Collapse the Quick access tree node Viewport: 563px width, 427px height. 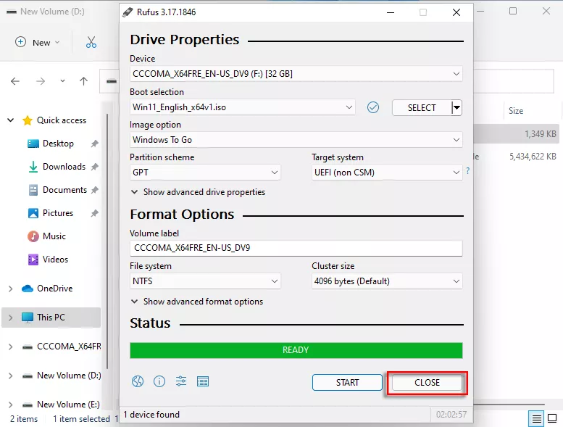click(11, 120)
